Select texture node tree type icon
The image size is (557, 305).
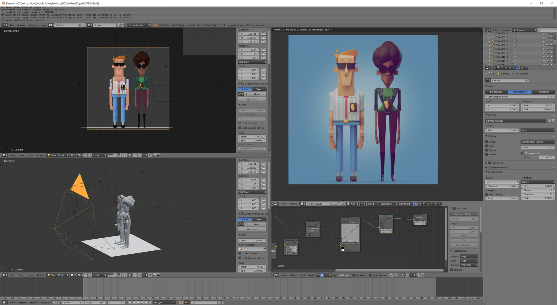pyautogui.click(x=326, y=275)
